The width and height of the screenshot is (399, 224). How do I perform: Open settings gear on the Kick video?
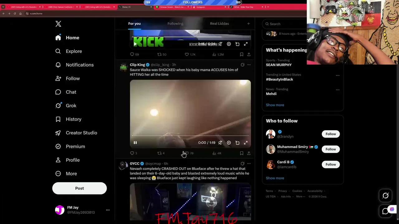229,44
